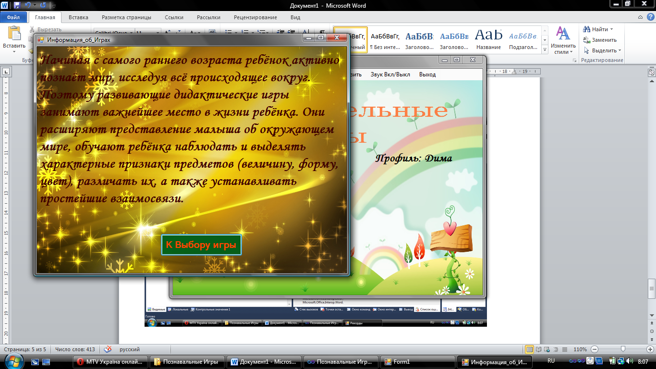
Task: Open the Выделить selection dropdown
Action: [x=603, y=50]
